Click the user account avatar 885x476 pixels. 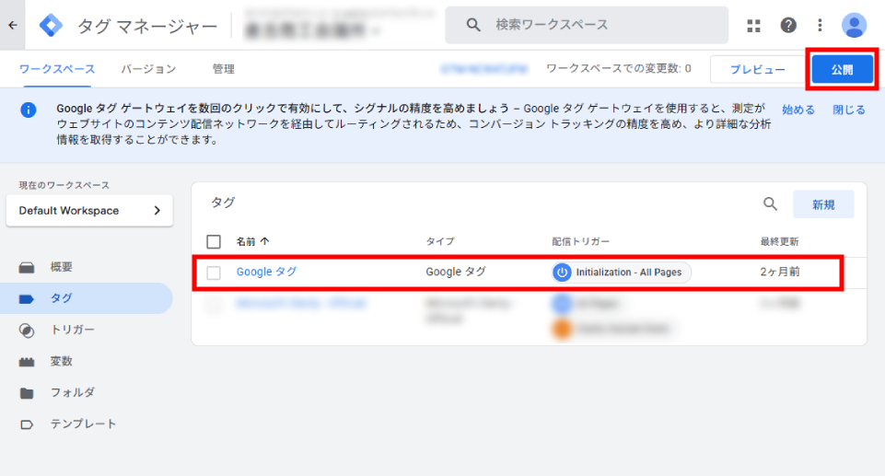(x=855, y=25)
